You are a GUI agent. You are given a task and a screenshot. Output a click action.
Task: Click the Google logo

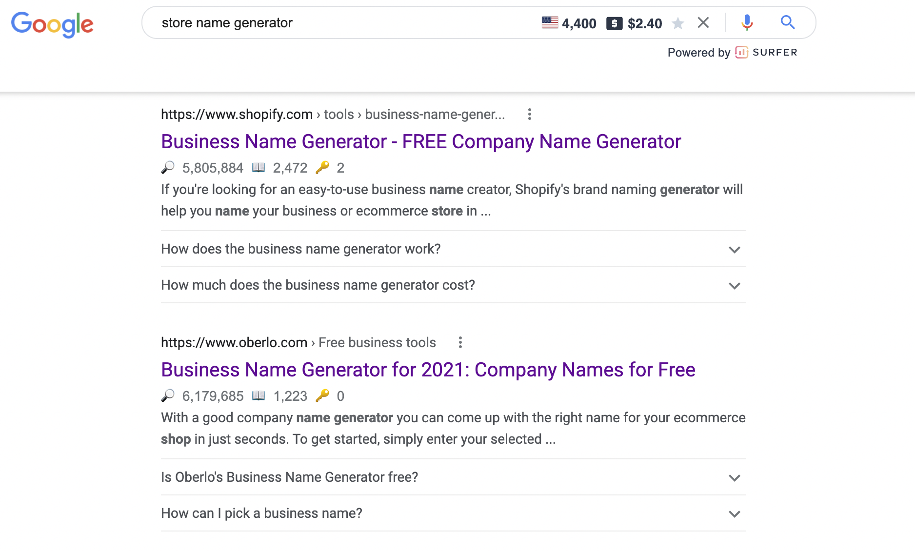(x=52, y=24)
